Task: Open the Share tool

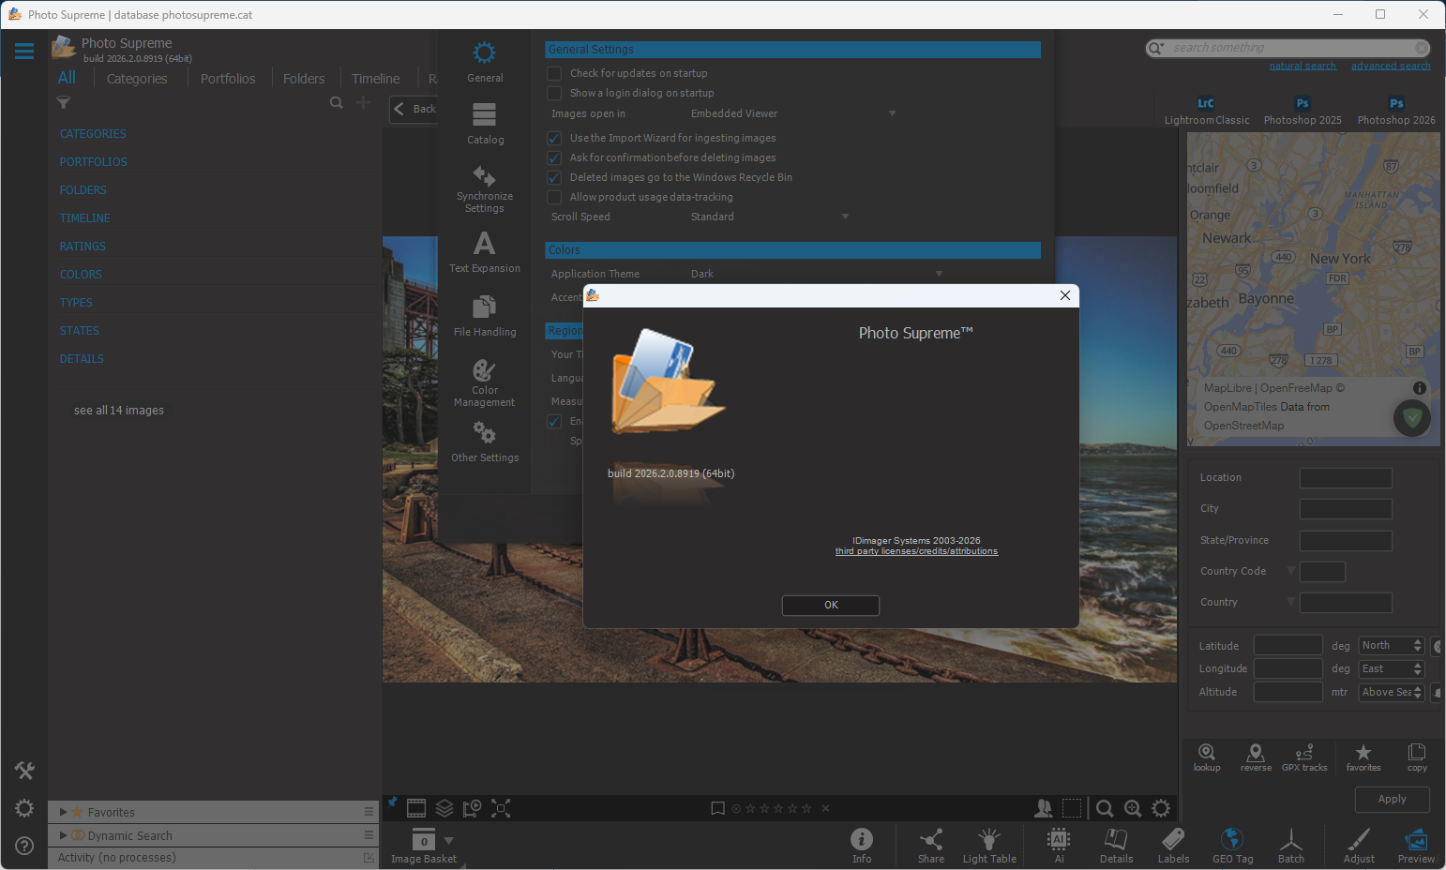Action: [x=930, y=845]
